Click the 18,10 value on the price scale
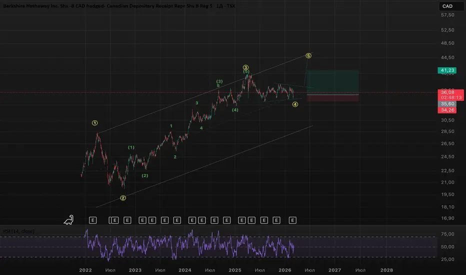Viewport: 466px width, 275px height. click(x=447, y=207)
